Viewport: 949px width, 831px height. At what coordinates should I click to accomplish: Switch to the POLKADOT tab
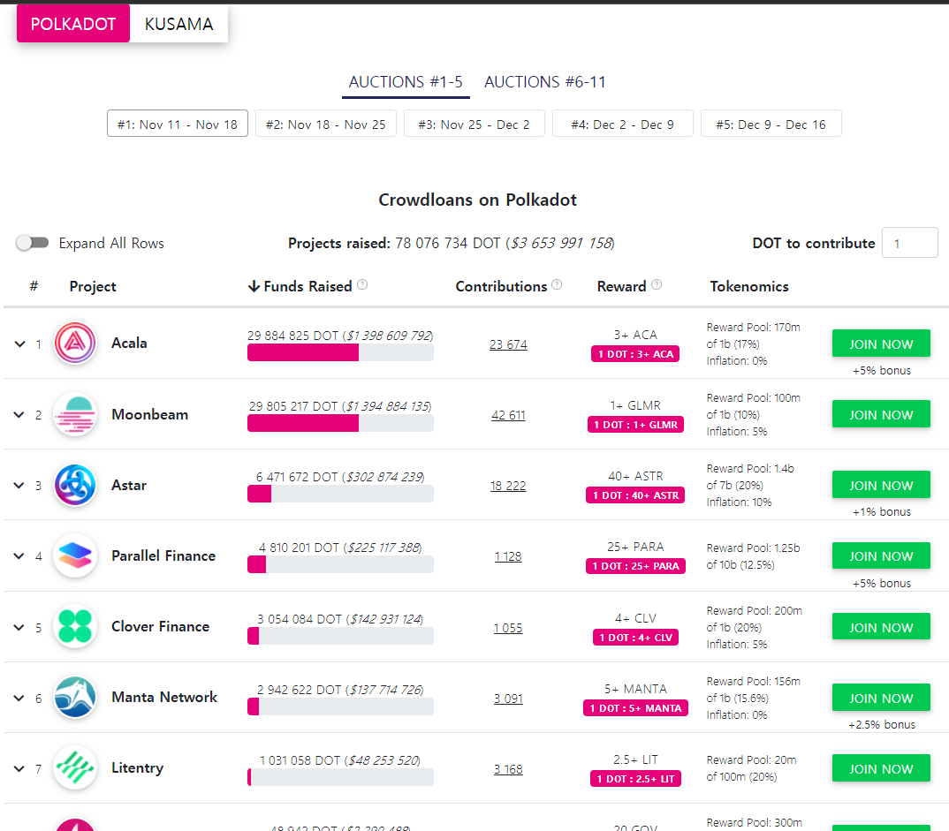73,24
